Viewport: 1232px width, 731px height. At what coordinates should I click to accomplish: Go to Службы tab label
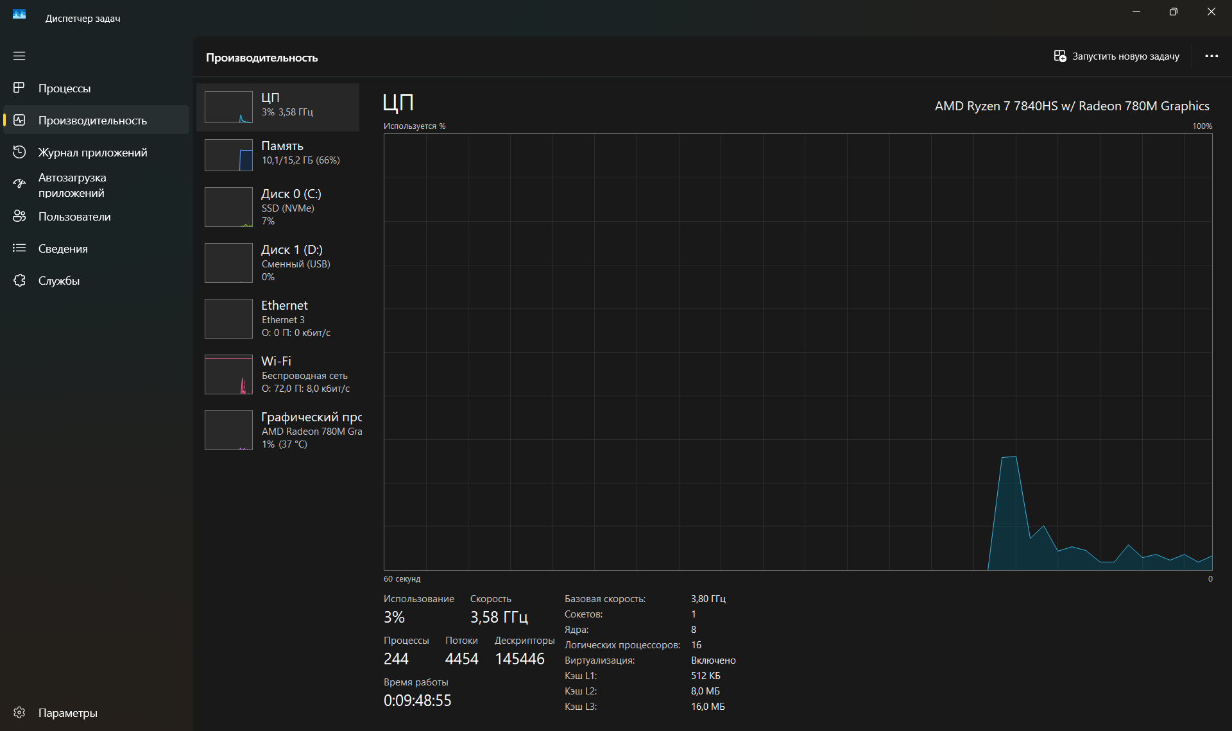click(59, 281)
